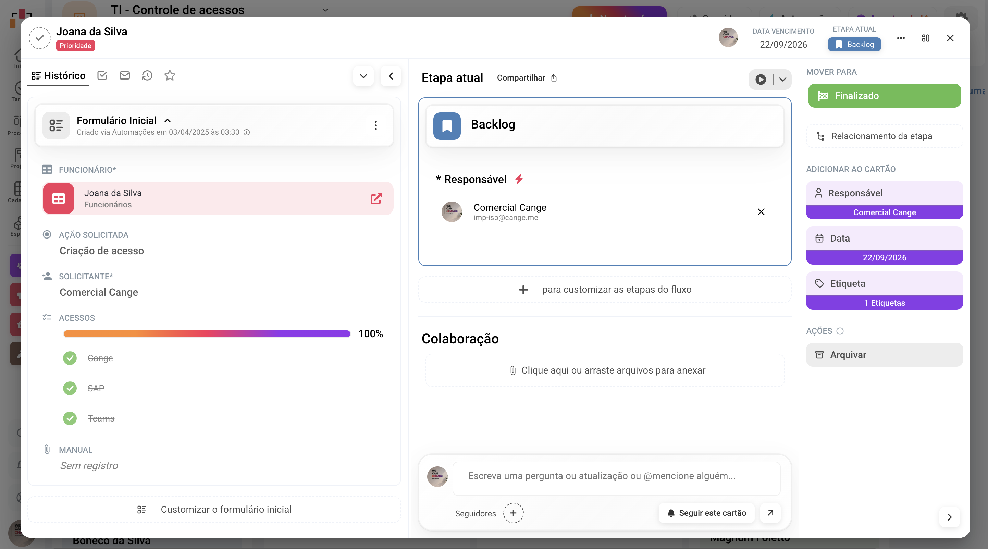Toggle the Cange access checkbox
The image size is (988, 549).
[70, 358]
